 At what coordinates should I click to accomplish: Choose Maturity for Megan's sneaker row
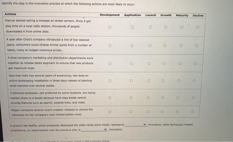[177, 112]
